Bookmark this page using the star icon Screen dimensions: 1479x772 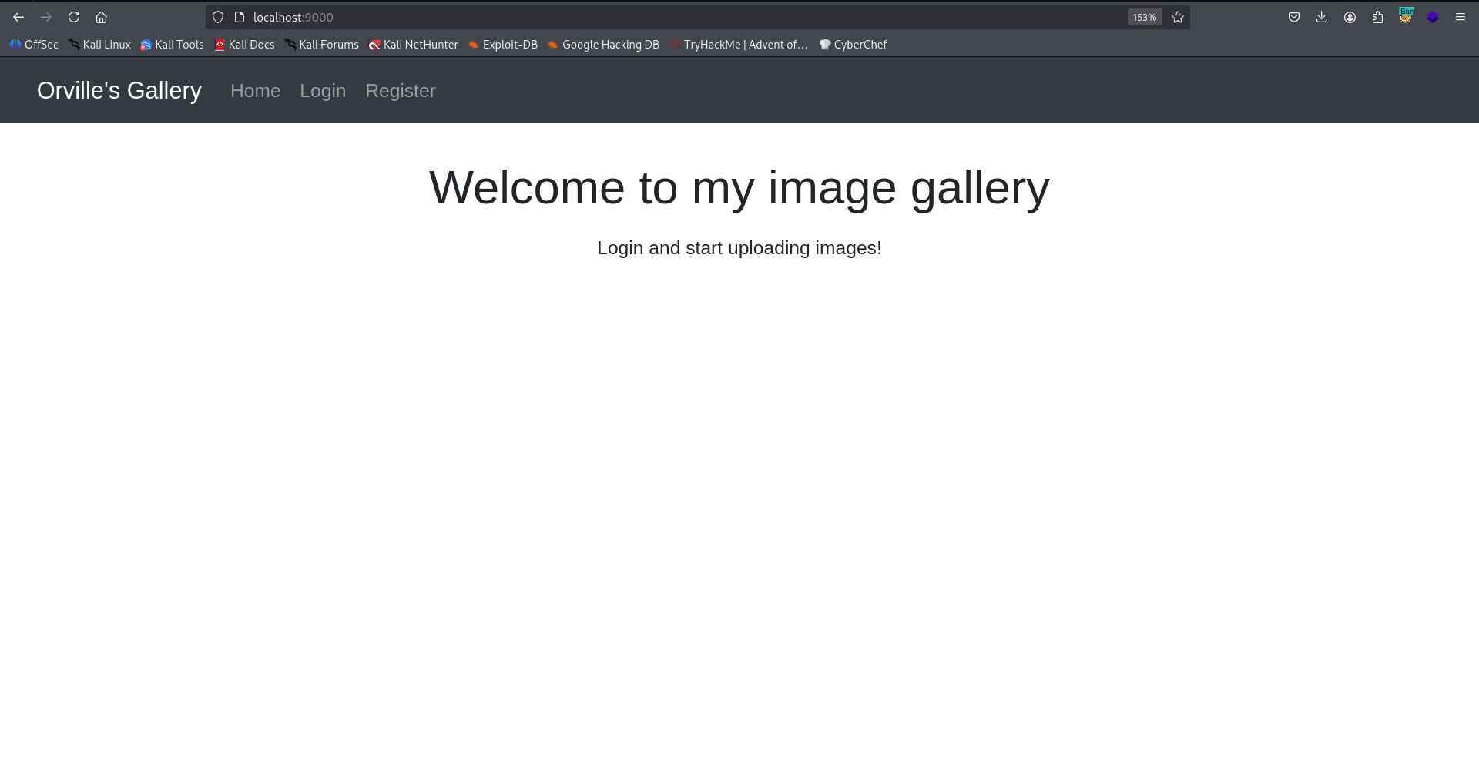1177,16
